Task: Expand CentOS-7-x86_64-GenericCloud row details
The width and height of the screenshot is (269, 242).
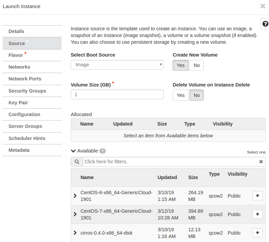Action: 75,214
